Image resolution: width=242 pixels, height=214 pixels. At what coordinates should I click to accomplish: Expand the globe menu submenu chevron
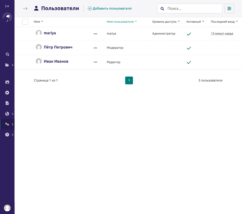[13, 114]
